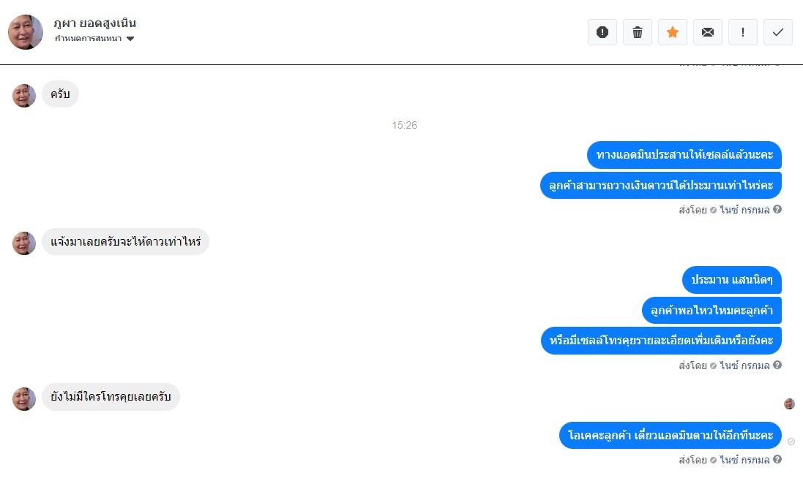Image resolution: width=803 pixels, height=481 pixels.
Task: Open กำหนดการสนทนา conversation assignment menu
Action: 94,39
